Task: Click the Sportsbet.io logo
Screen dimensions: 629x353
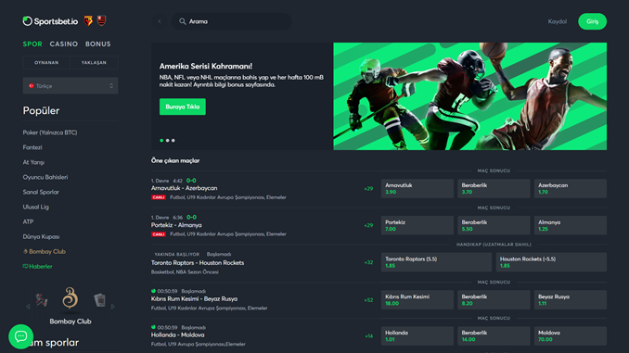Action: pos(50,21)
